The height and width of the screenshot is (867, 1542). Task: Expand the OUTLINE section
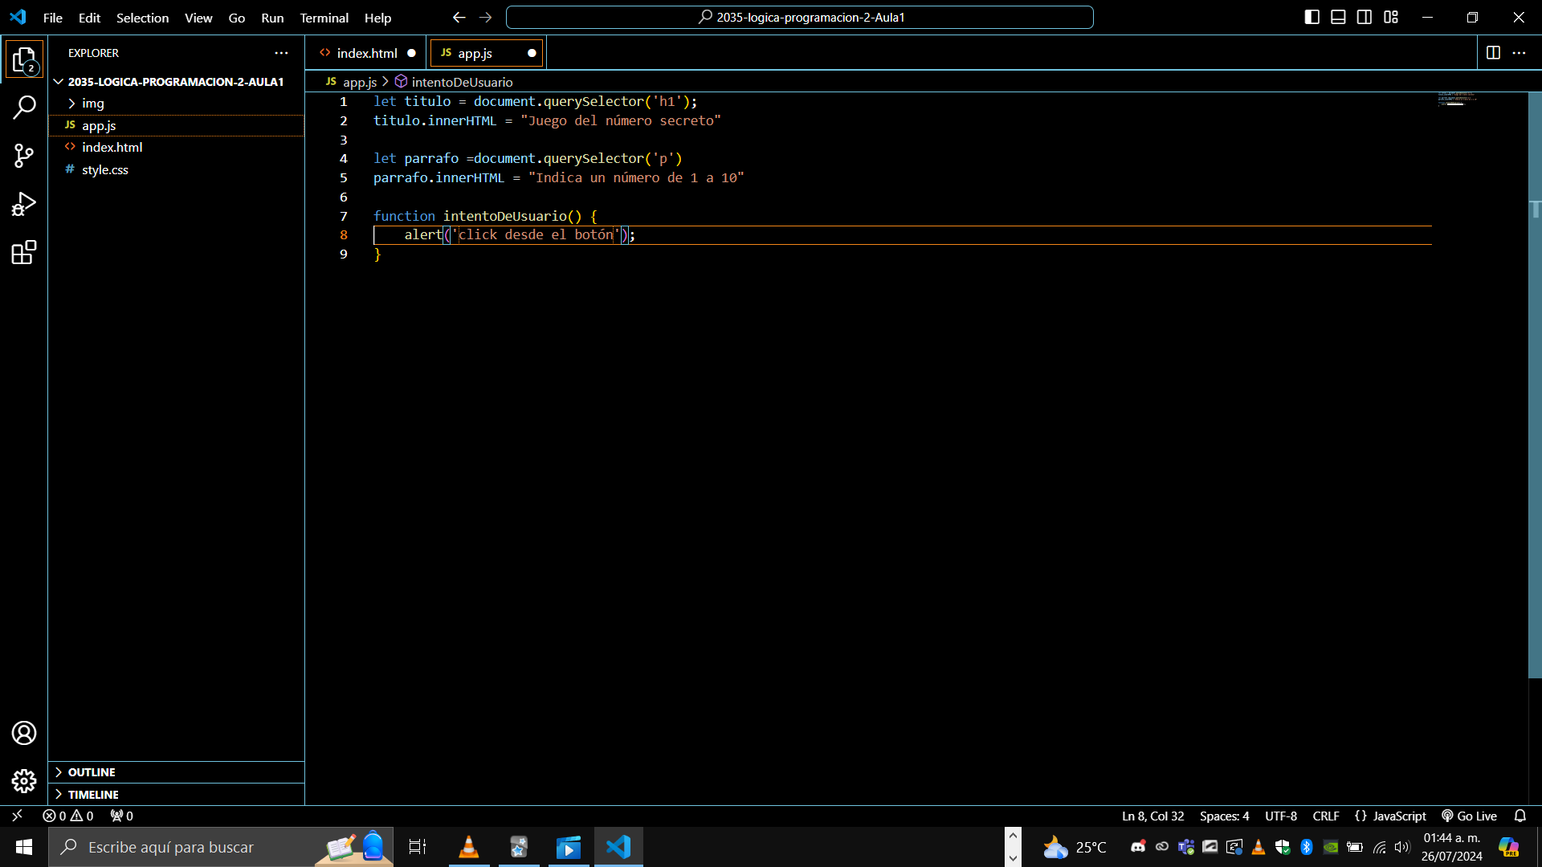point(176,772)
